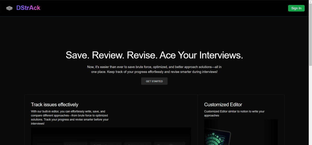Open the Track issues preview screenshot
This screenshot has width=312, height=145.
pyautogui.click(x=111, y=136)
